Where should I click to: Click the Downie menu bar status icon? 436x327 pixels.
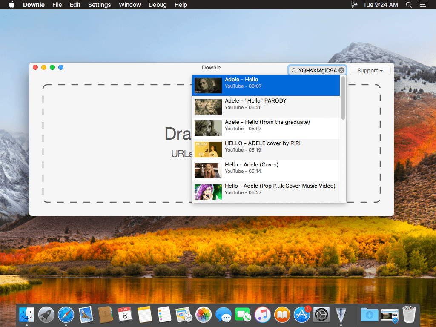354,5
